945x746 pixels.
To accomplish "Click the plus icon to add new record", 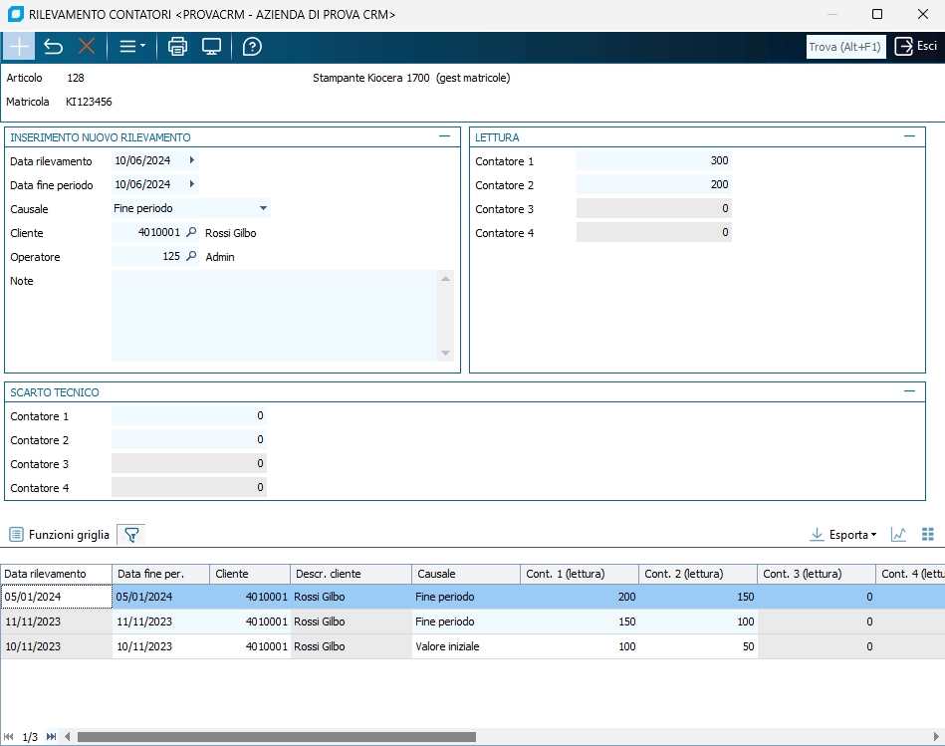I will click(x=19, y=47).
